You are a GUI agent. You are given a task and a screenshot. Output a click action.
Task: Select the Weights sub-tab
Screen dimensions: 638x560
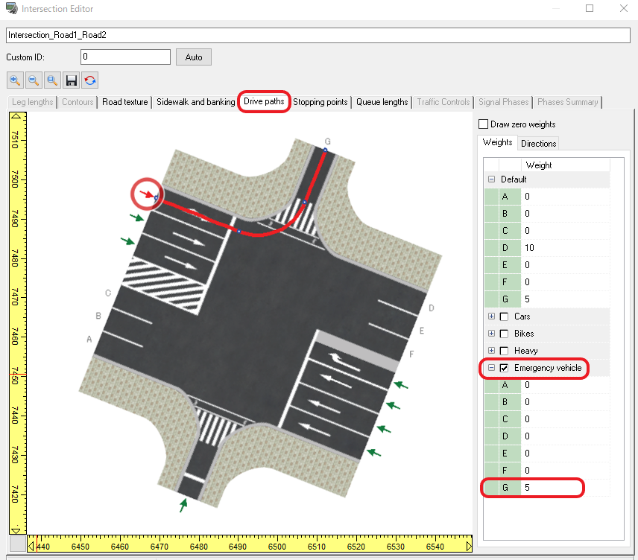pos(497,142)
